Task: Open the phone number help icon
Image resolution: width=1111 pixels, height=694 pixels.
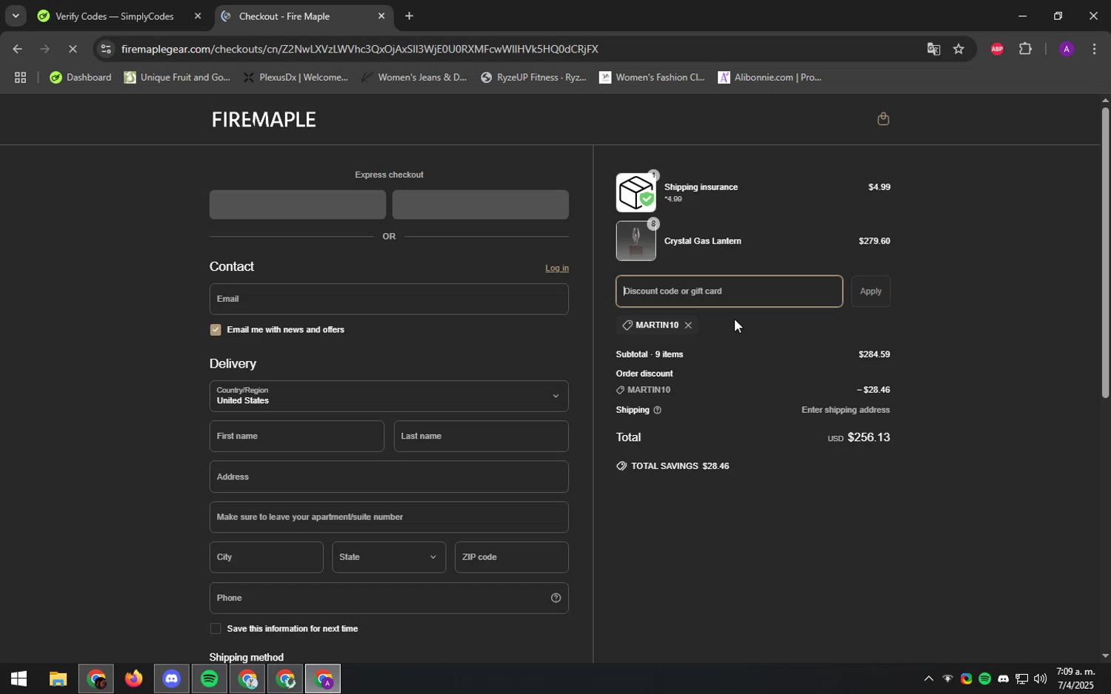Action: pyautogui.click(x=555, y=598)
